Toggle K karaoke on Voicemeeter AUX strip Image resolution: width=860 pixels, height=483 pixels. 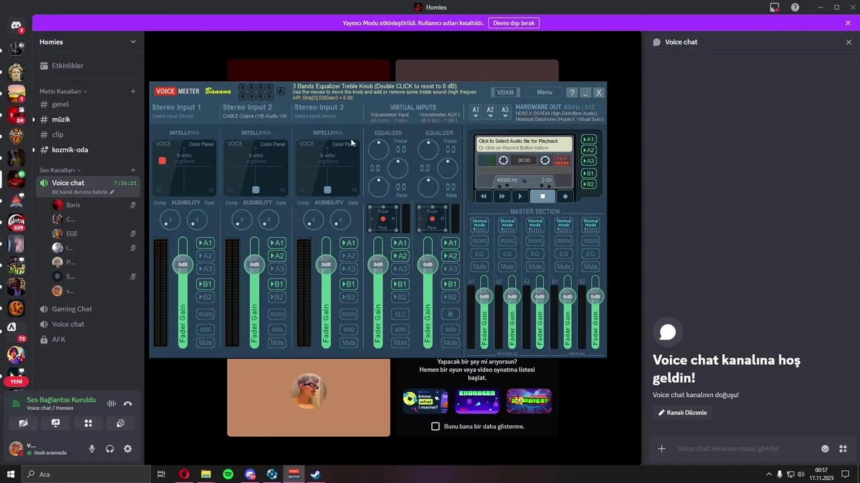pos(450,314)
